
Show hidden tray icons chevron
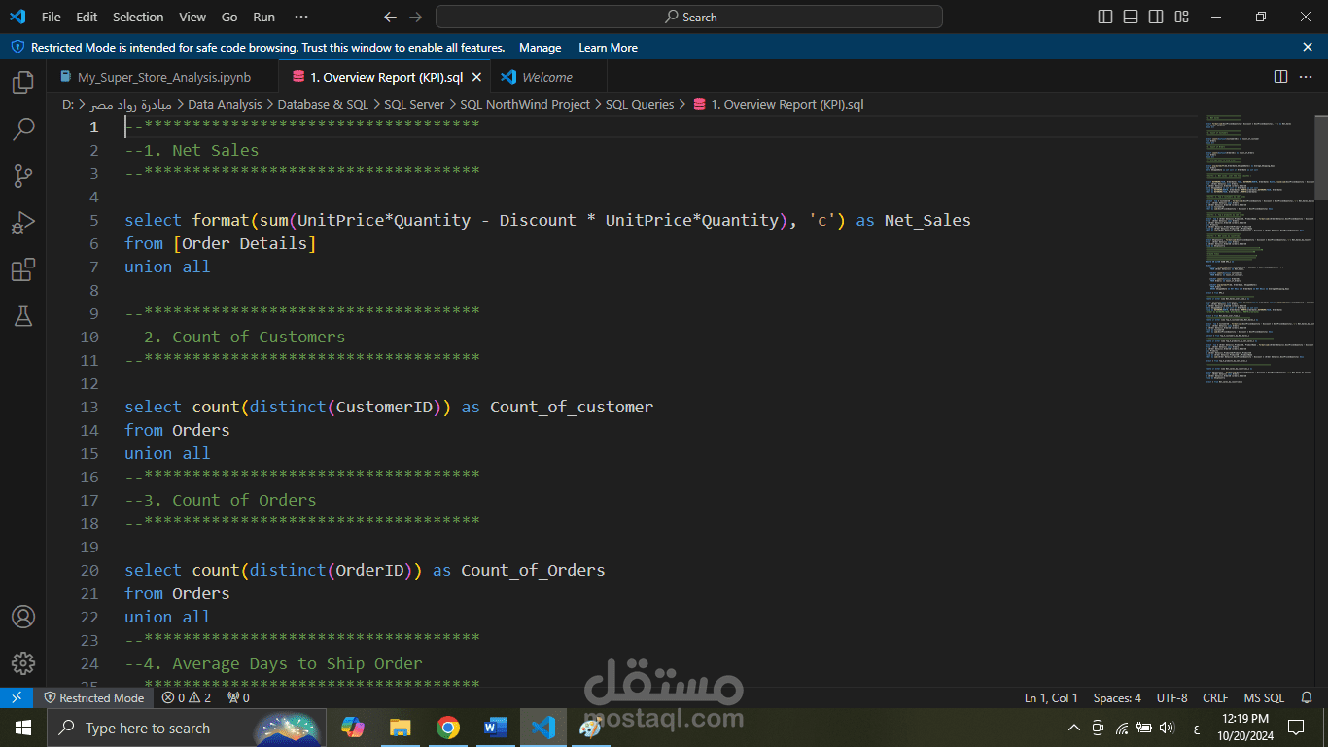1074,728
